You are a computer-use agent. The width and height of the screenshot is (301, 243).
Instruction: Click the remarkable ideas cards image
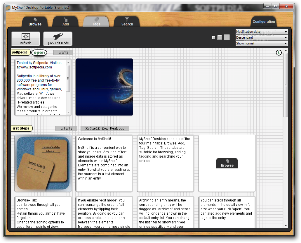pos(43,163)
